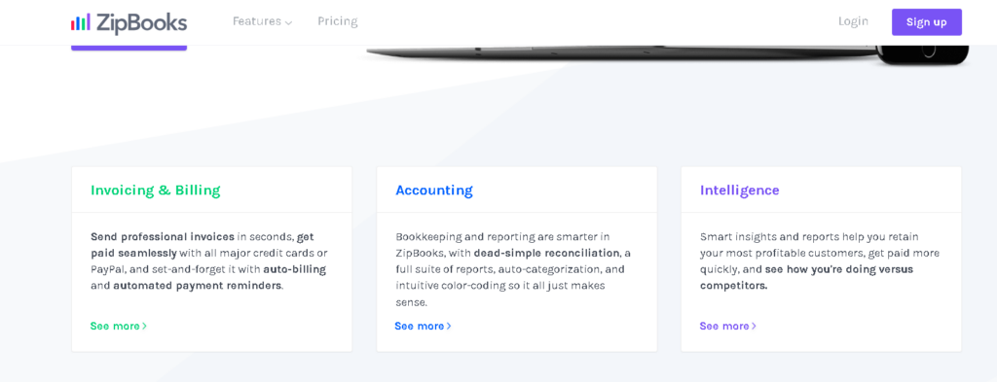
Task: Open See more under Intelligence
Action: pyautogui.click(x=728, y=327)
